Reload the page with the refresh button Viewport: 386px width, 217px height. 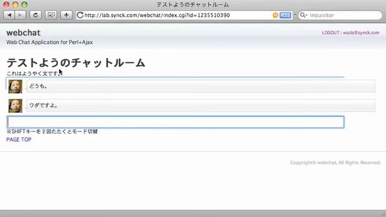(36, 15)
